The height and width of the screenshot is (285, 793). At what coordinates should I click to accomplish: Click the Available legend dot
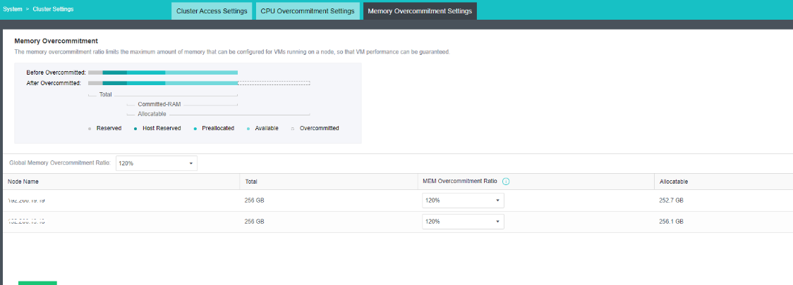(x=248, y=129)
